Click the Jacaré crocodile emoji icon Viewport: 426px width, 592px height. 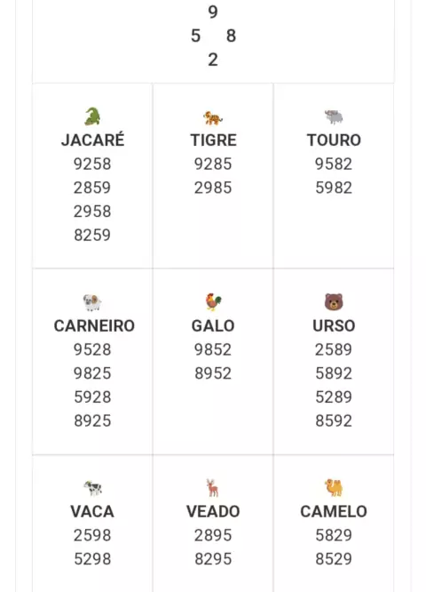click(92, 116)
